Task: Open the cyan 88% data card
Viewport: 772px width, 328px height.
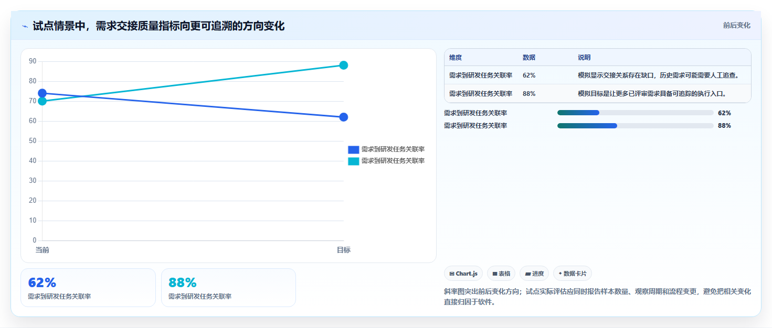Action: coord(228,288)
